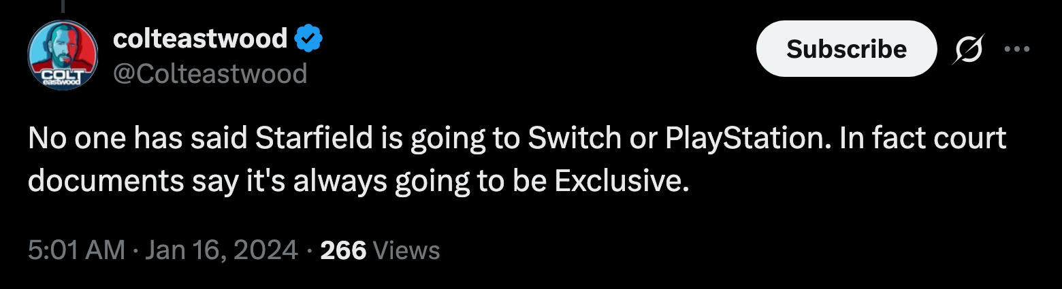Image resolution: width=1062 pixels, height=289 pixels.
Task: Click the COLT logo text on avatar
Action: [59, 73]
